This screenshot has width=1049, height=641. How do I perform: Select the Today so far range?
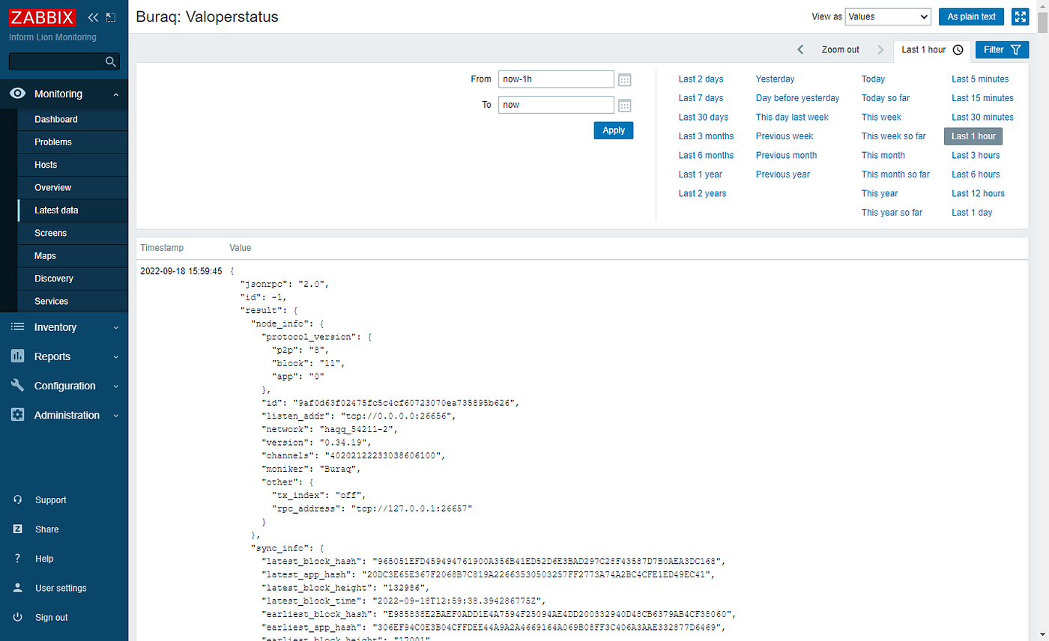pyautogui.click(x=886, y=98)
